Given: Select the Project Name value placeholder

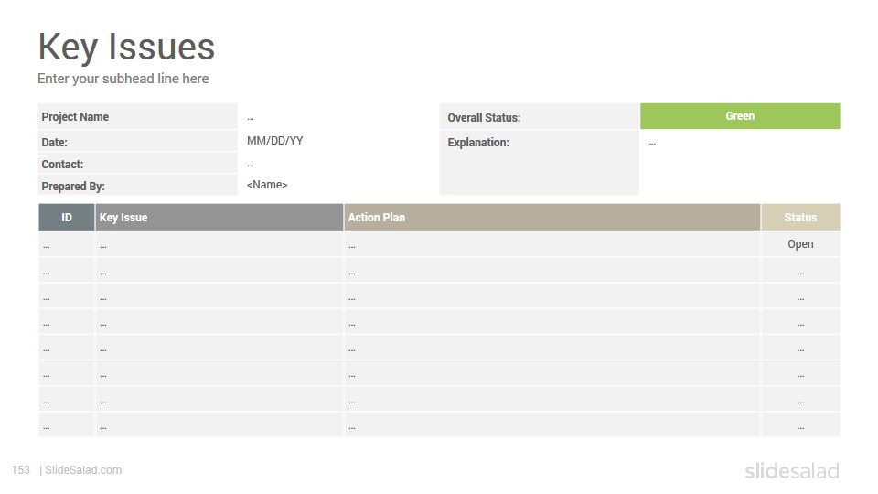Looking at the screenshot, I should coord(251,118).
